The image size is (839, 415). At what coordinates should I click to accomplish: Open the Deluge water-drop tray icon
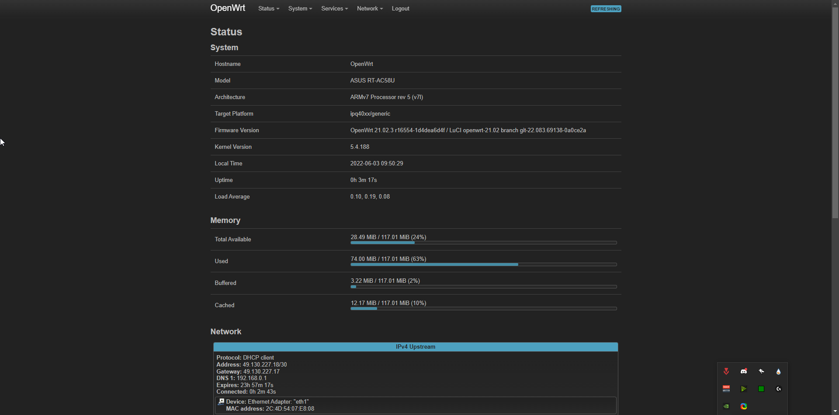[x=779, y=371]
